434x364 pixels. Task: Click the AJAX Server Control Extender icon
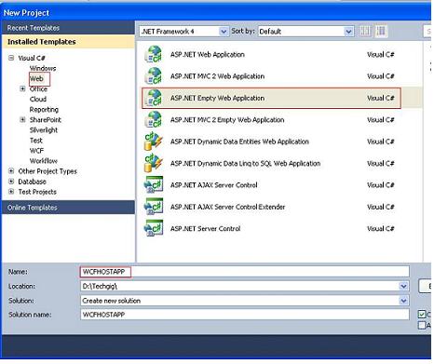pos(154,207)
